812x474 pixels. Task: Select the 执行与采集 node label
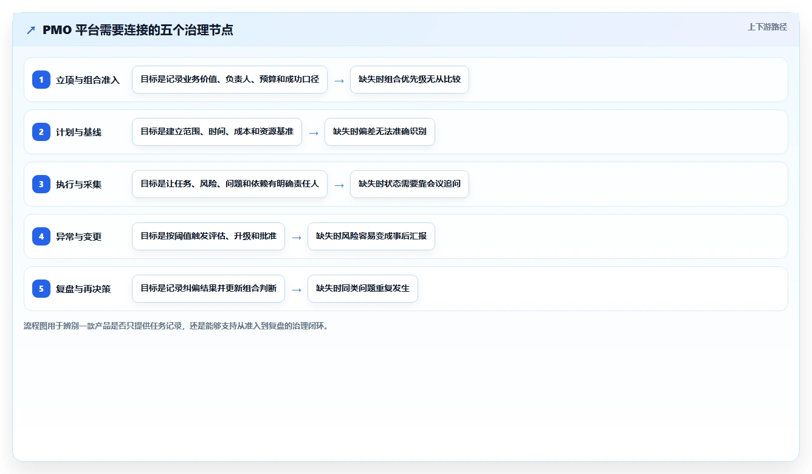79,185
